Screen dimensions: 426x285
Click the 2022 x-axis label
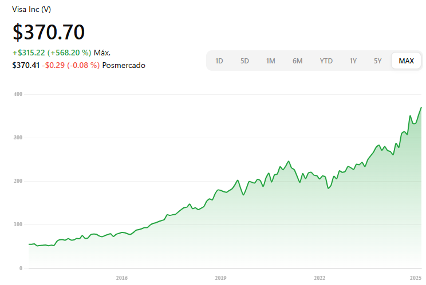point(319,278)
